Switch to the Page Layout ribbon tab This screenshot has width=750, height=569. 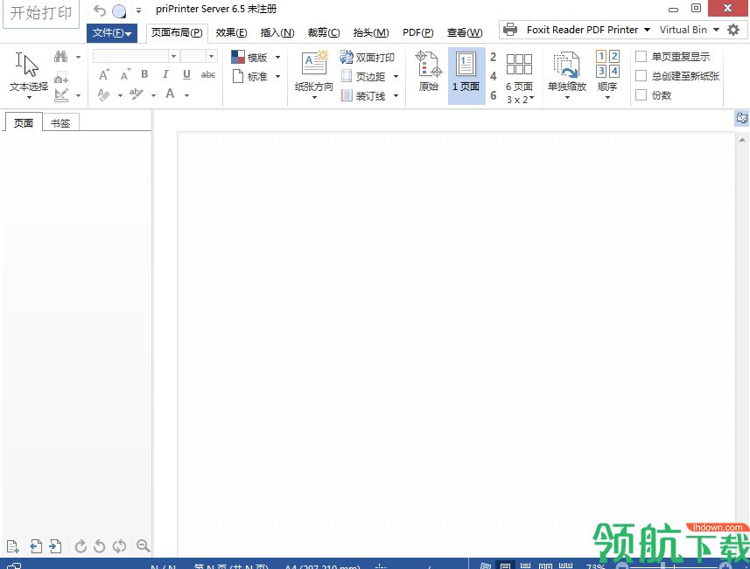click(x=177, y=32)
